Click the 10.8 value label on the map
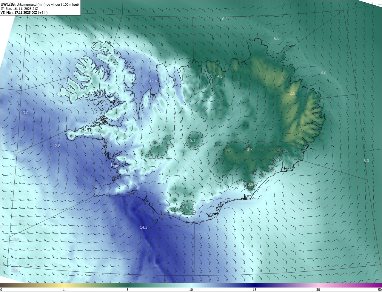382x292 pixels. pos(14,271)
